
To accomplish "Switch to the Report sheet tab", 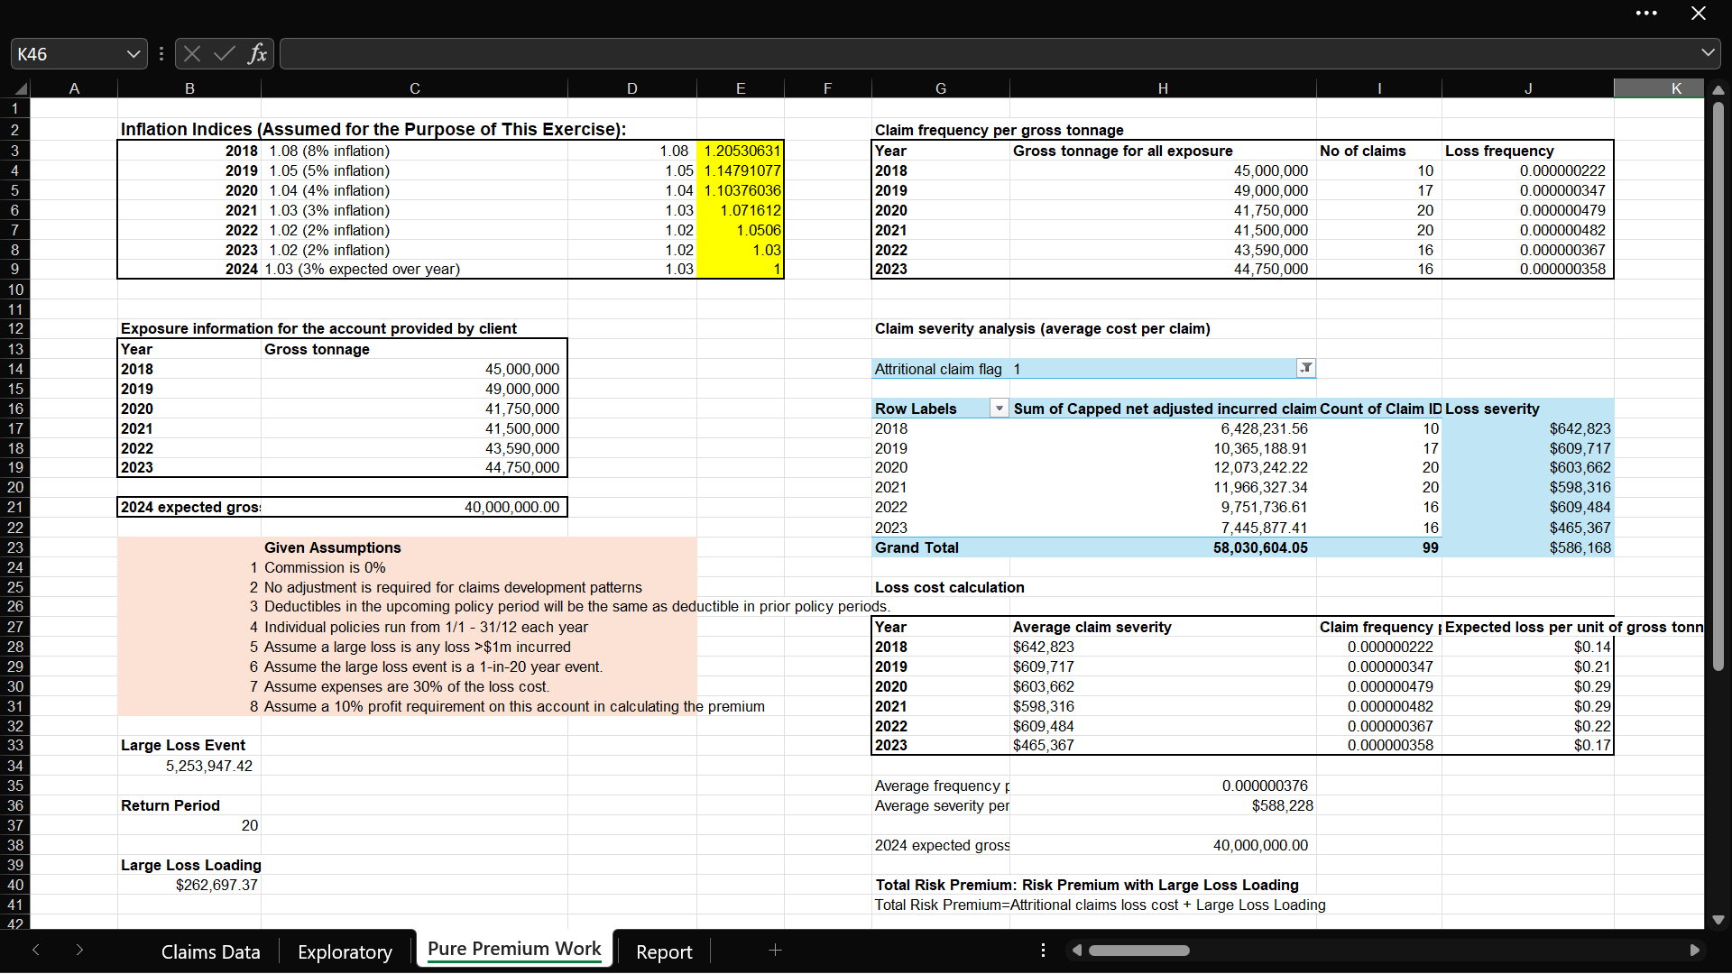I will 664,951.
